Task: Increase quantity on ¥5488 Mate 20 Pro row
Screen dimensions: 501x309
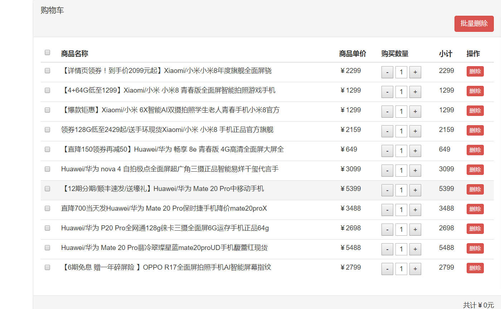Action: 415,249
